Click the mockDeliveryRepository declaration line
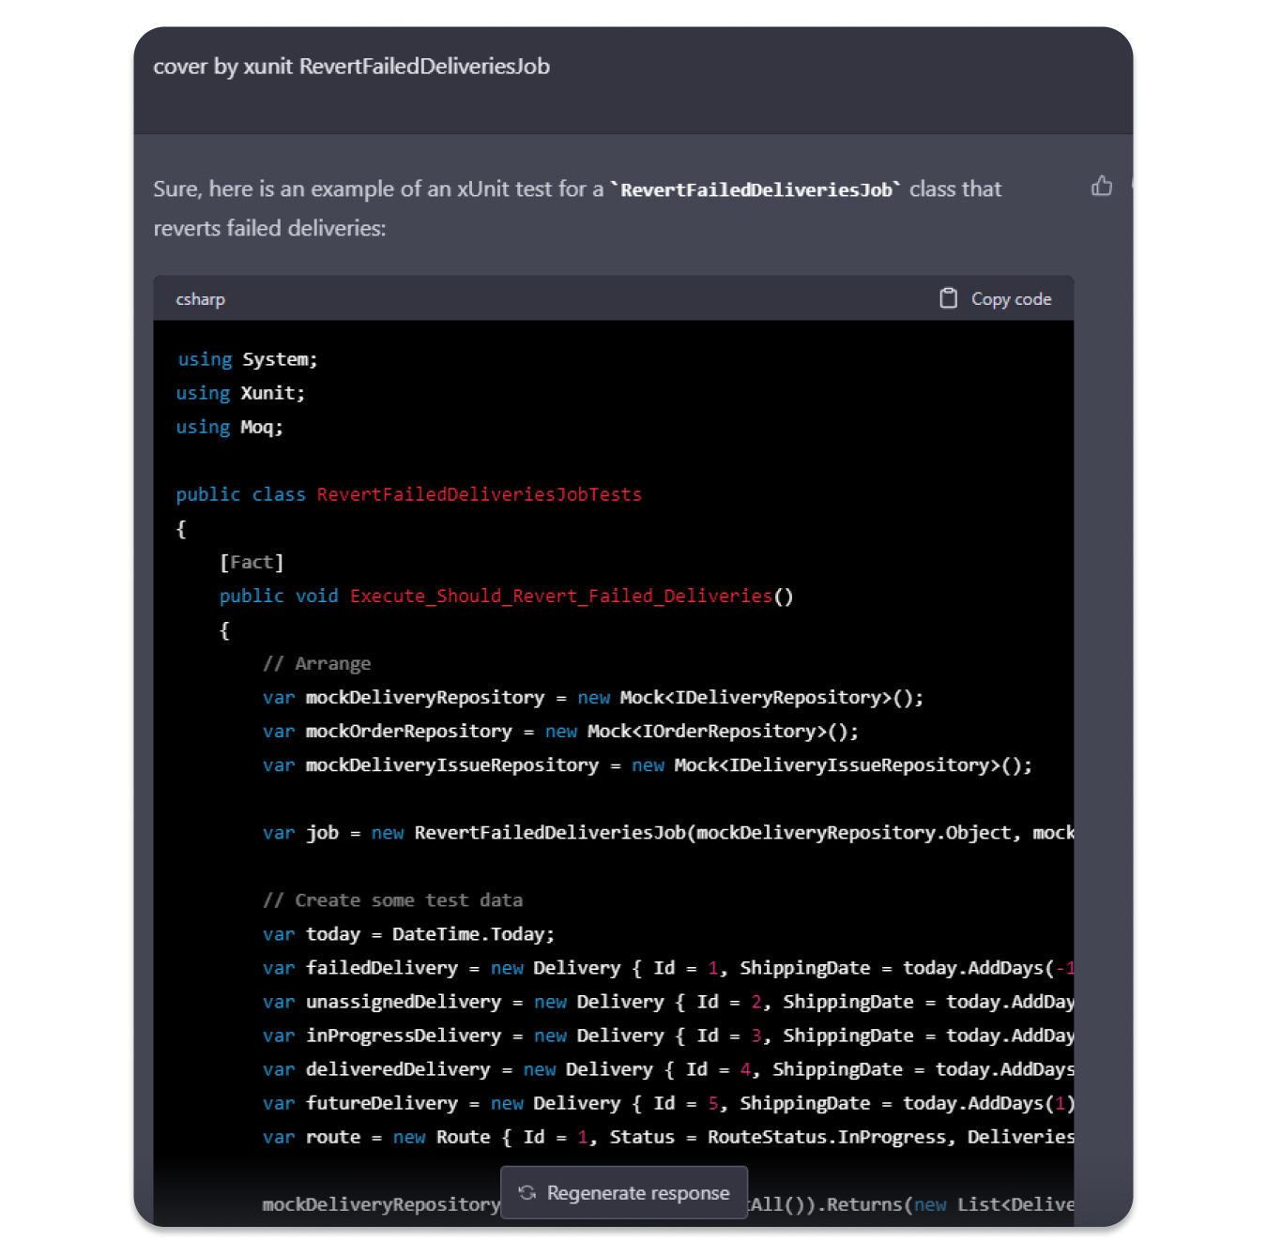 point(593,697)
